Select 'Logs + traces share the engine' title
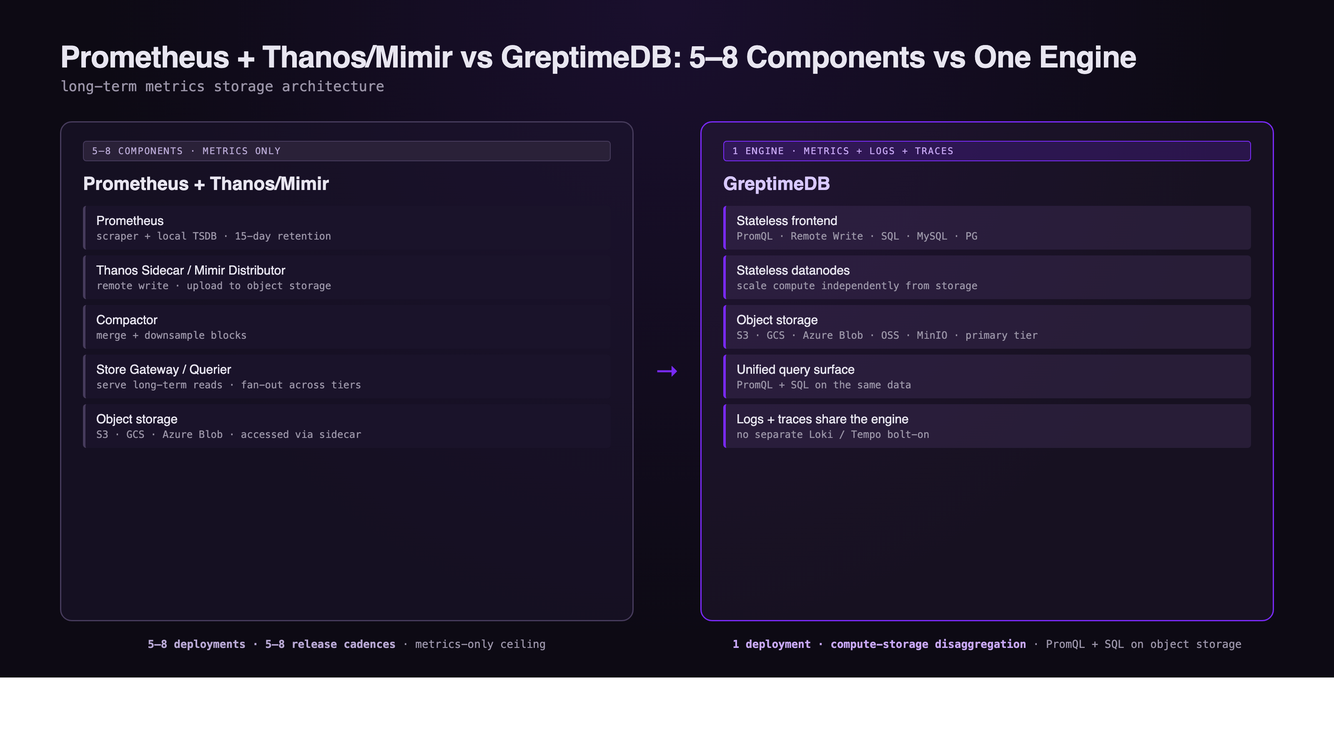This screenshot has width=1334, height=750. 822,419
